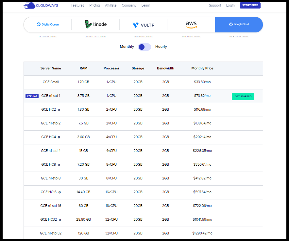Click the $33.30/mo price

[202, 82]
